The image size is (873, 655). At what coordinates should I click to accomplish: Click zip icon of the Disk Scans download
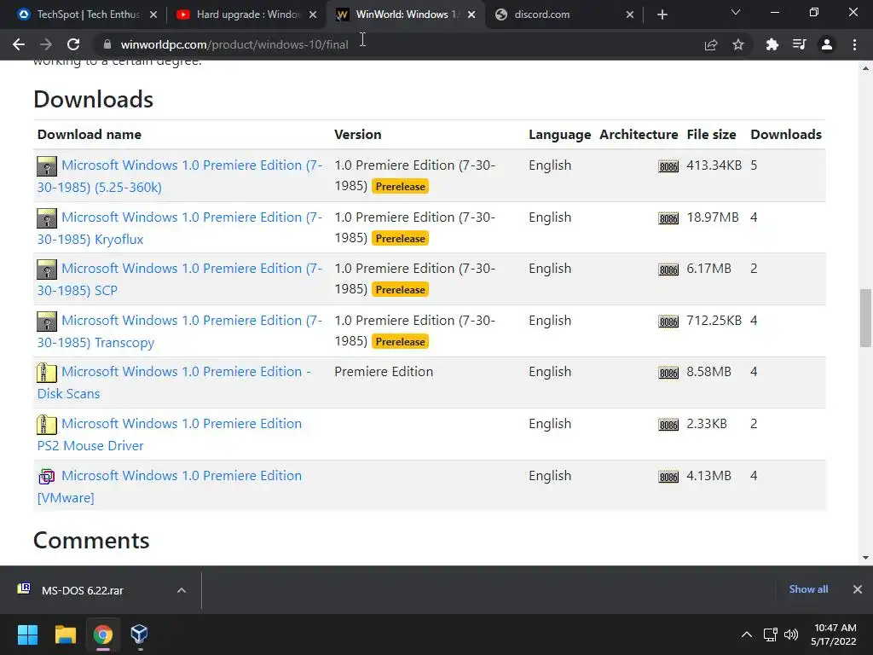pos(47,373)
